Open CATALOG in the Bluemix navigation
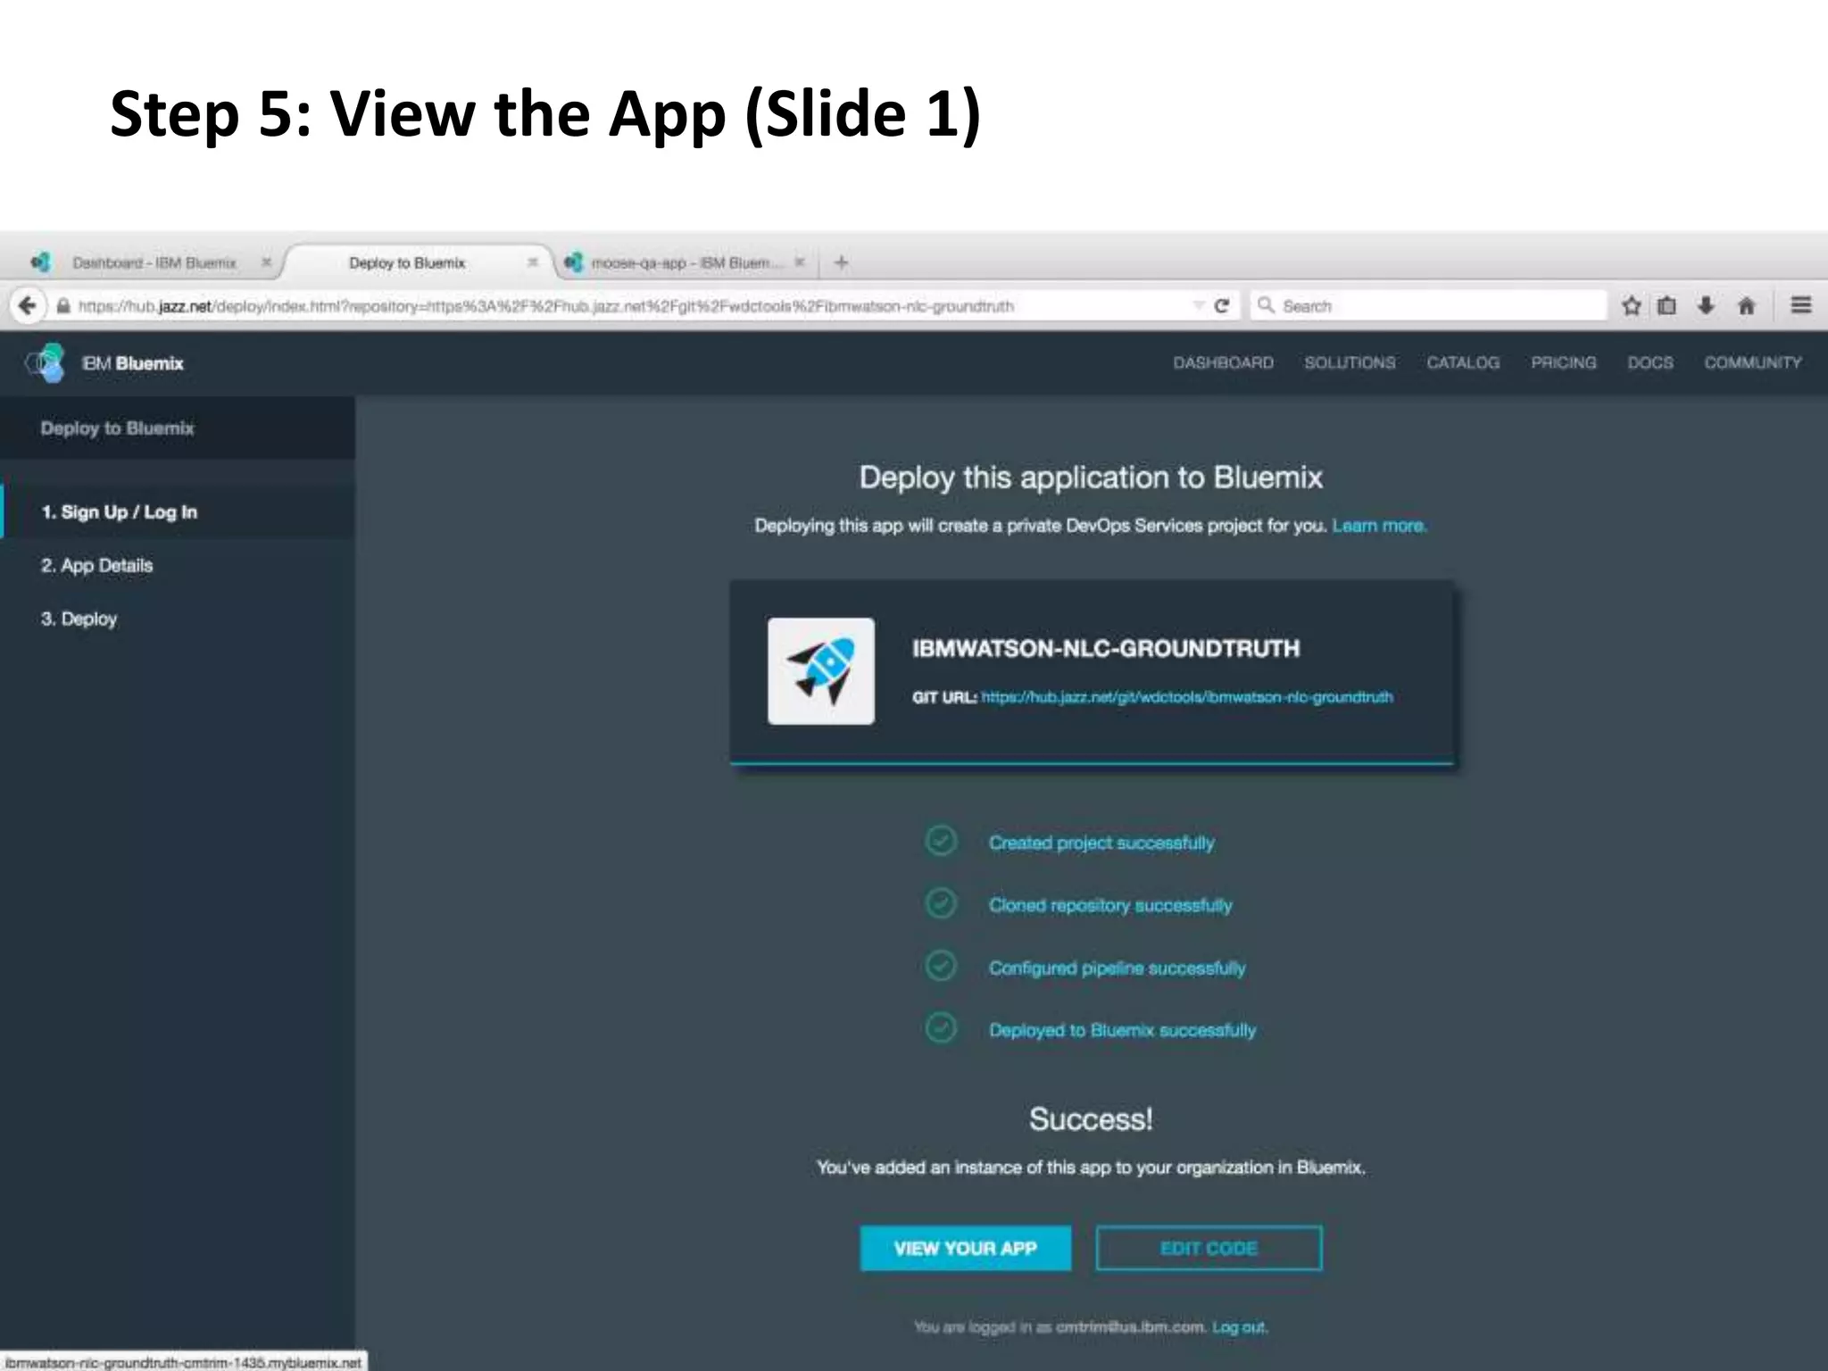 (1463, 363)
